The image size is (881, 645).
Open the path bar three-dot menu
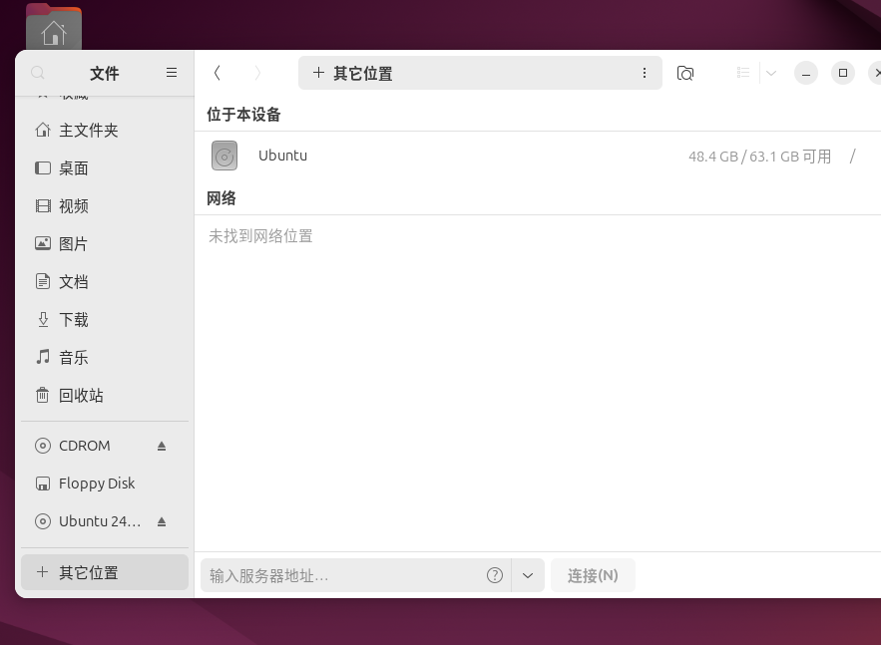tap(644, 73)
